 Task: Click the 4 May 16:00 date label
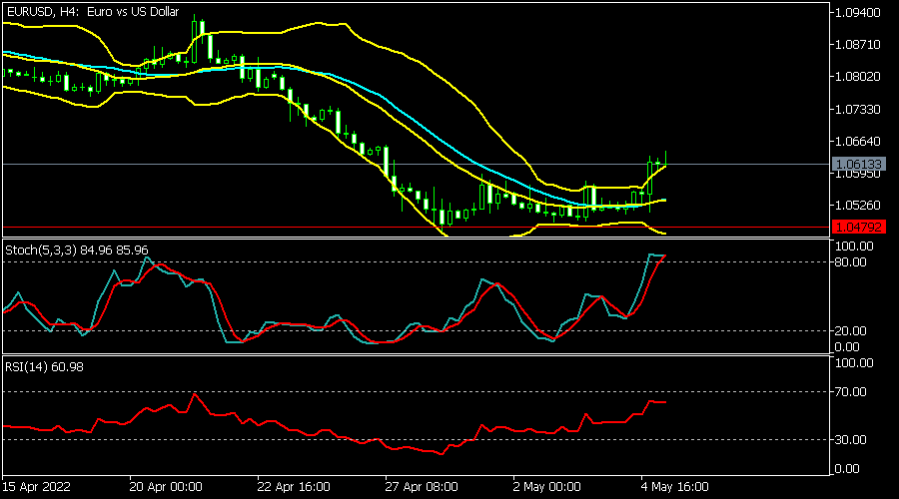click(x=675, y=487)
